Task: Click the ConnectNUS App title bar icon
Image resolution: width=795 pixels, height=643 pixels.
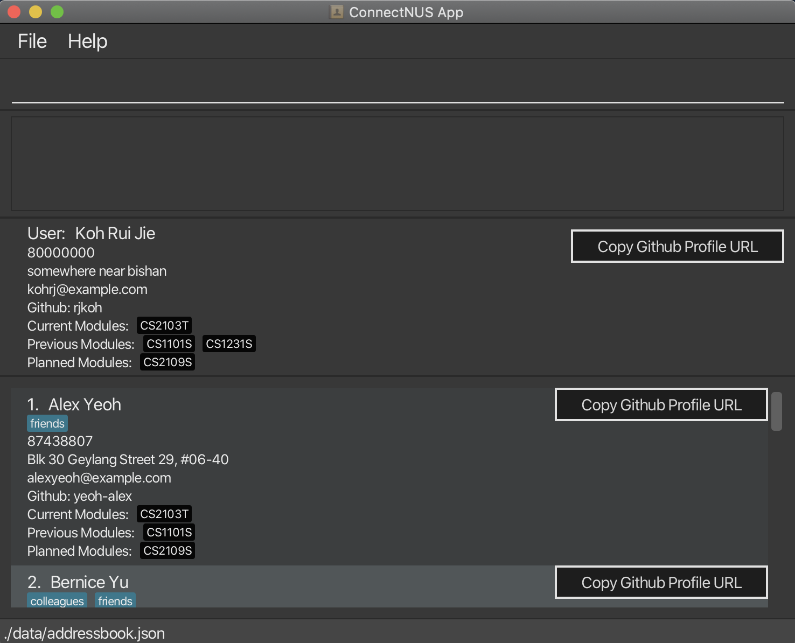Action: 337,12
